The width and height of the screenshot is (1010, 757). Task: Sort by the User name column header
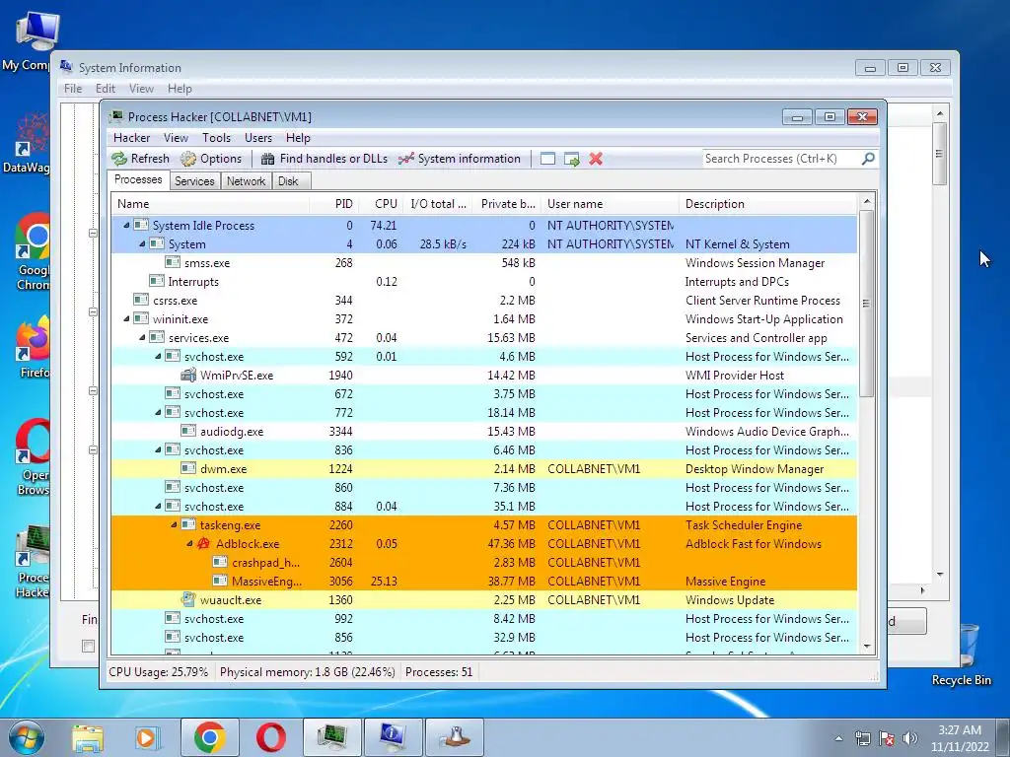click(610, 204)
